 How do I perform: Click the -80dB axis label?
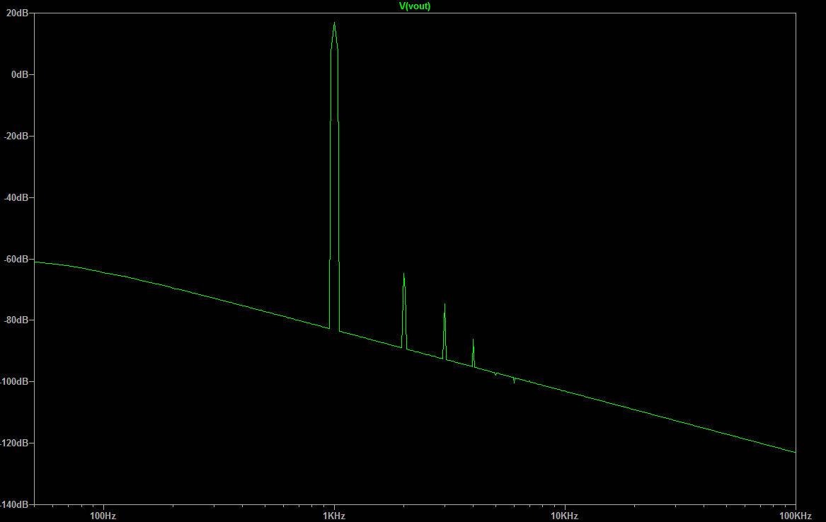click(16, 320)
